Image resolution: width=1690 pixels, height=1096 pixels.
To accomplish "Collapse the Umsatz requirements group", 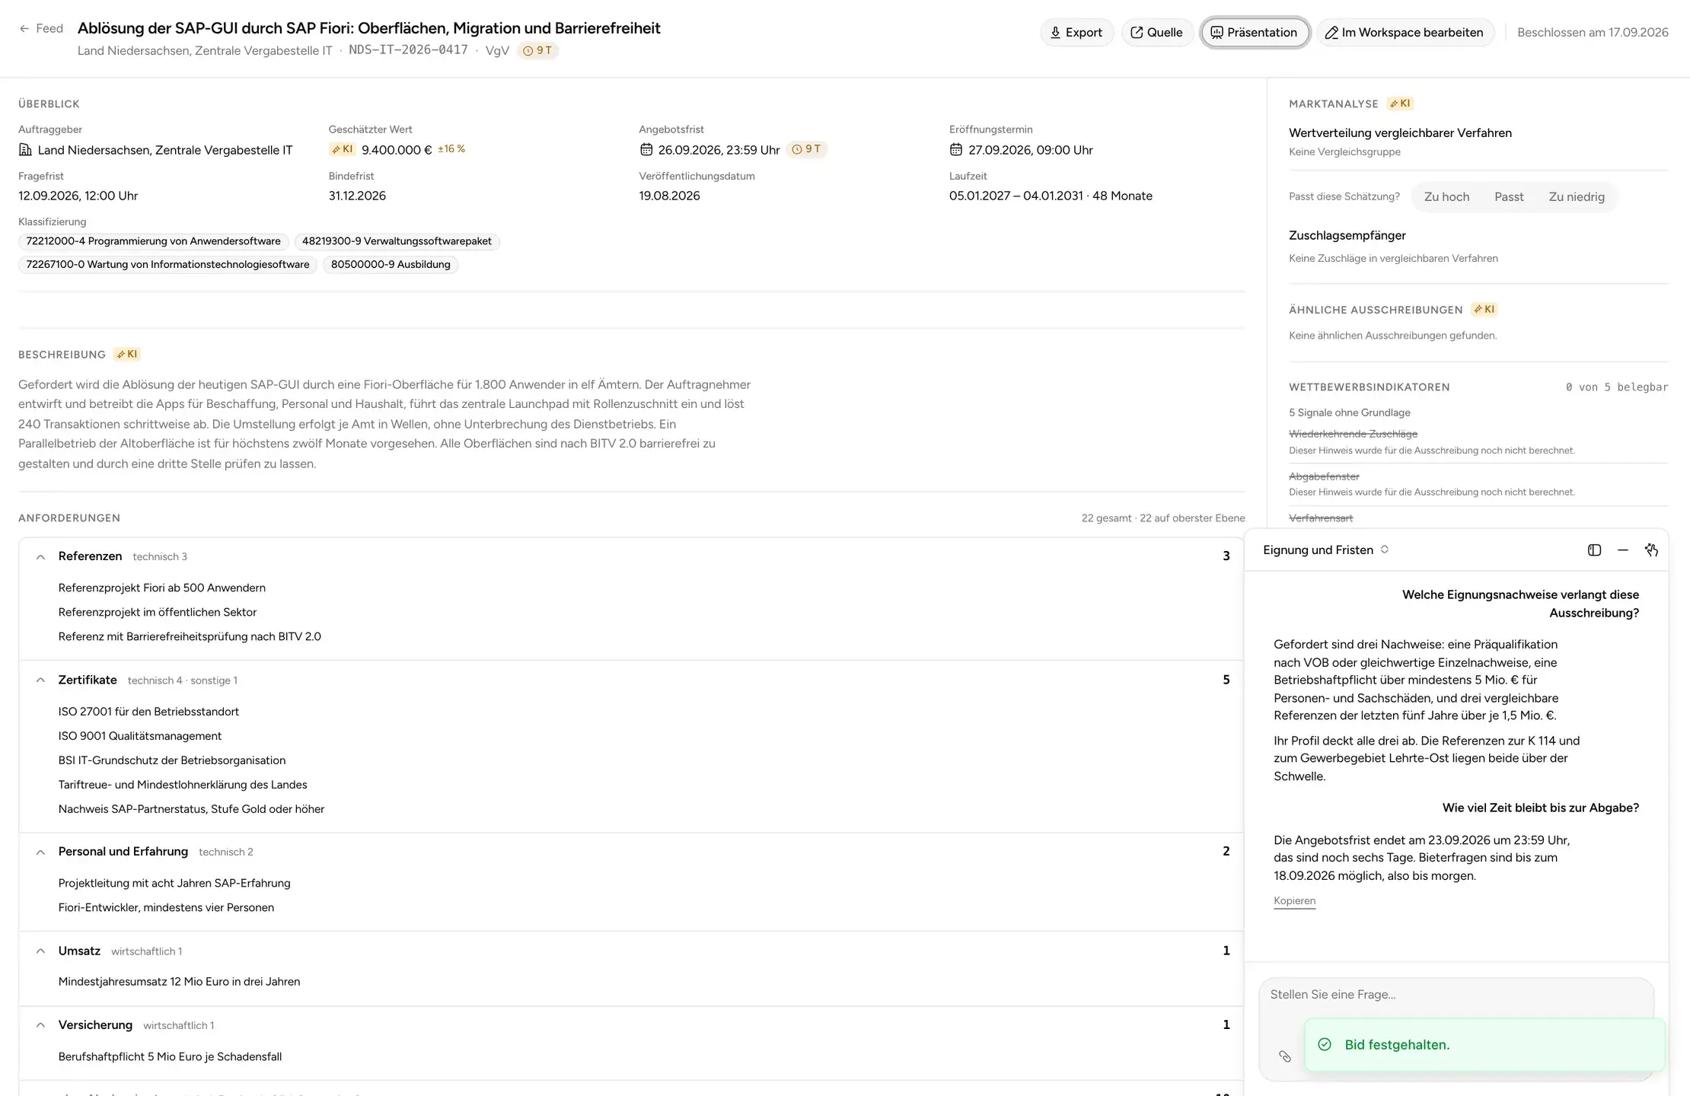I will pos(41,951).
